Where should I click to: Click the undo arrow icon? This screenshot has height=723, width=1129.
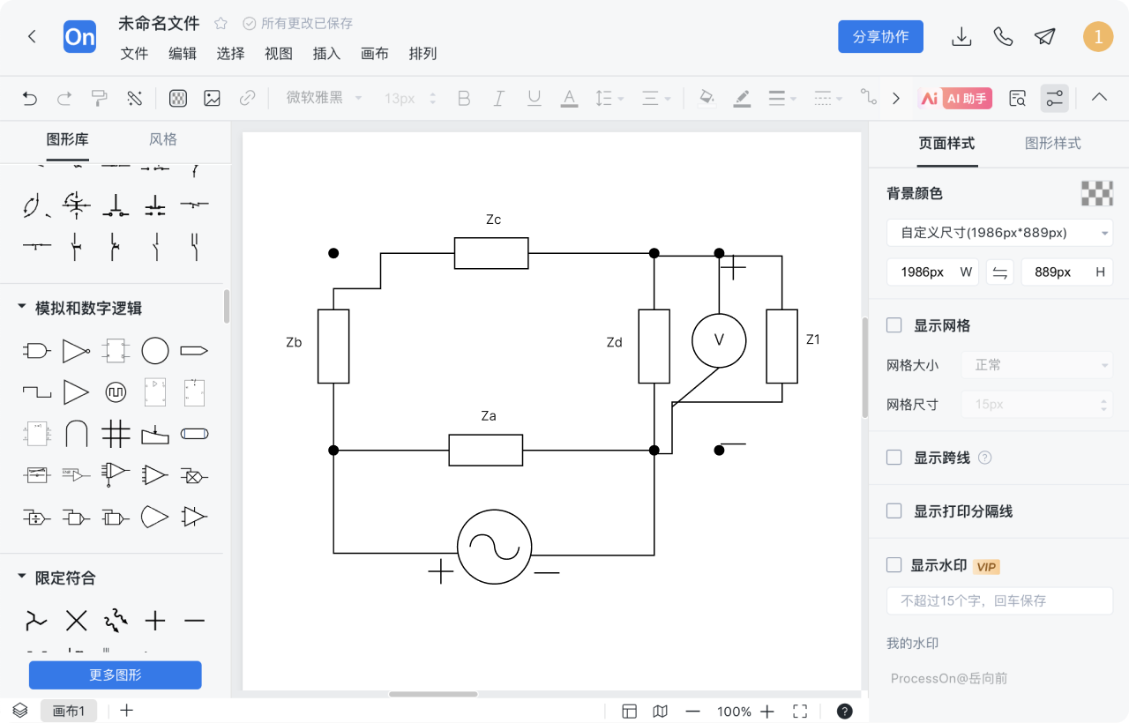pyautogui.click(x=30, y=99)
